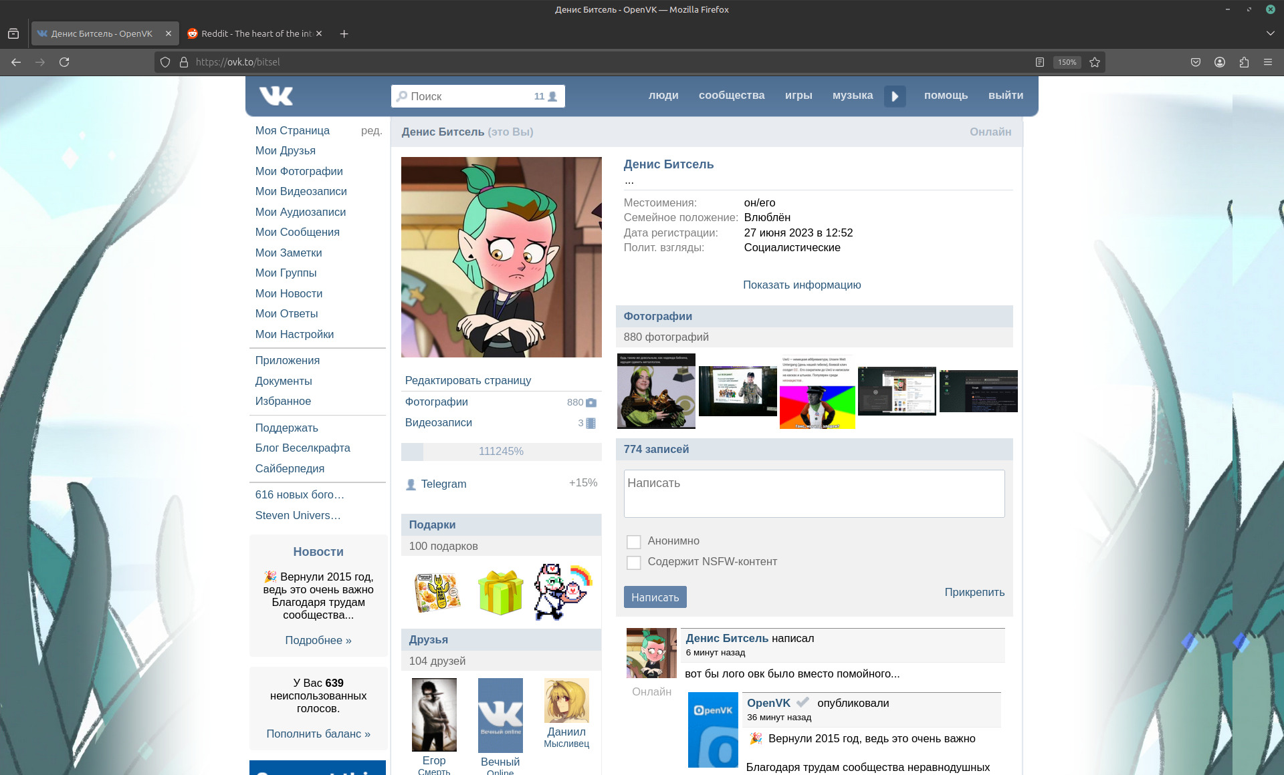Click the Firefox account profile icon
This screenshot has width=1284, height=775.
(x=1220, y=62)
